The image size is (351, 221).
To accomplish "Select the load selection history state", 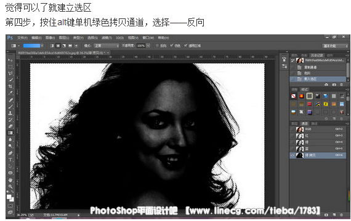I will pos(318,79).
